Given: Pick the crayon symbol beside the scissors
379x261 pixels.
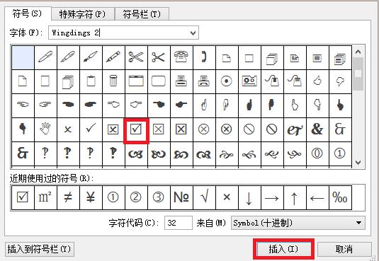Looking at the screenshot, I should (x=113, y=57).
